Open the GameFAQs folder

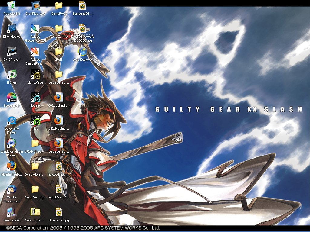[x=59, y=5]
